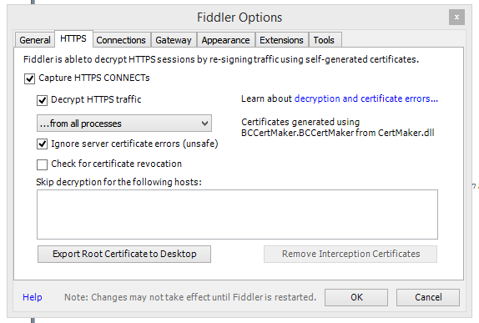Click the 'Certificates generated using' text
Viewport: 479px width, 323px height.
[300, 122]
